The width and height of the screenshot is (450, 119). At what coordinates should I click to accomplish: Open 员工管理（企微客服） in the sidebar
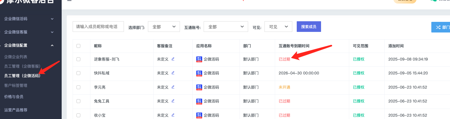point(22,66)
